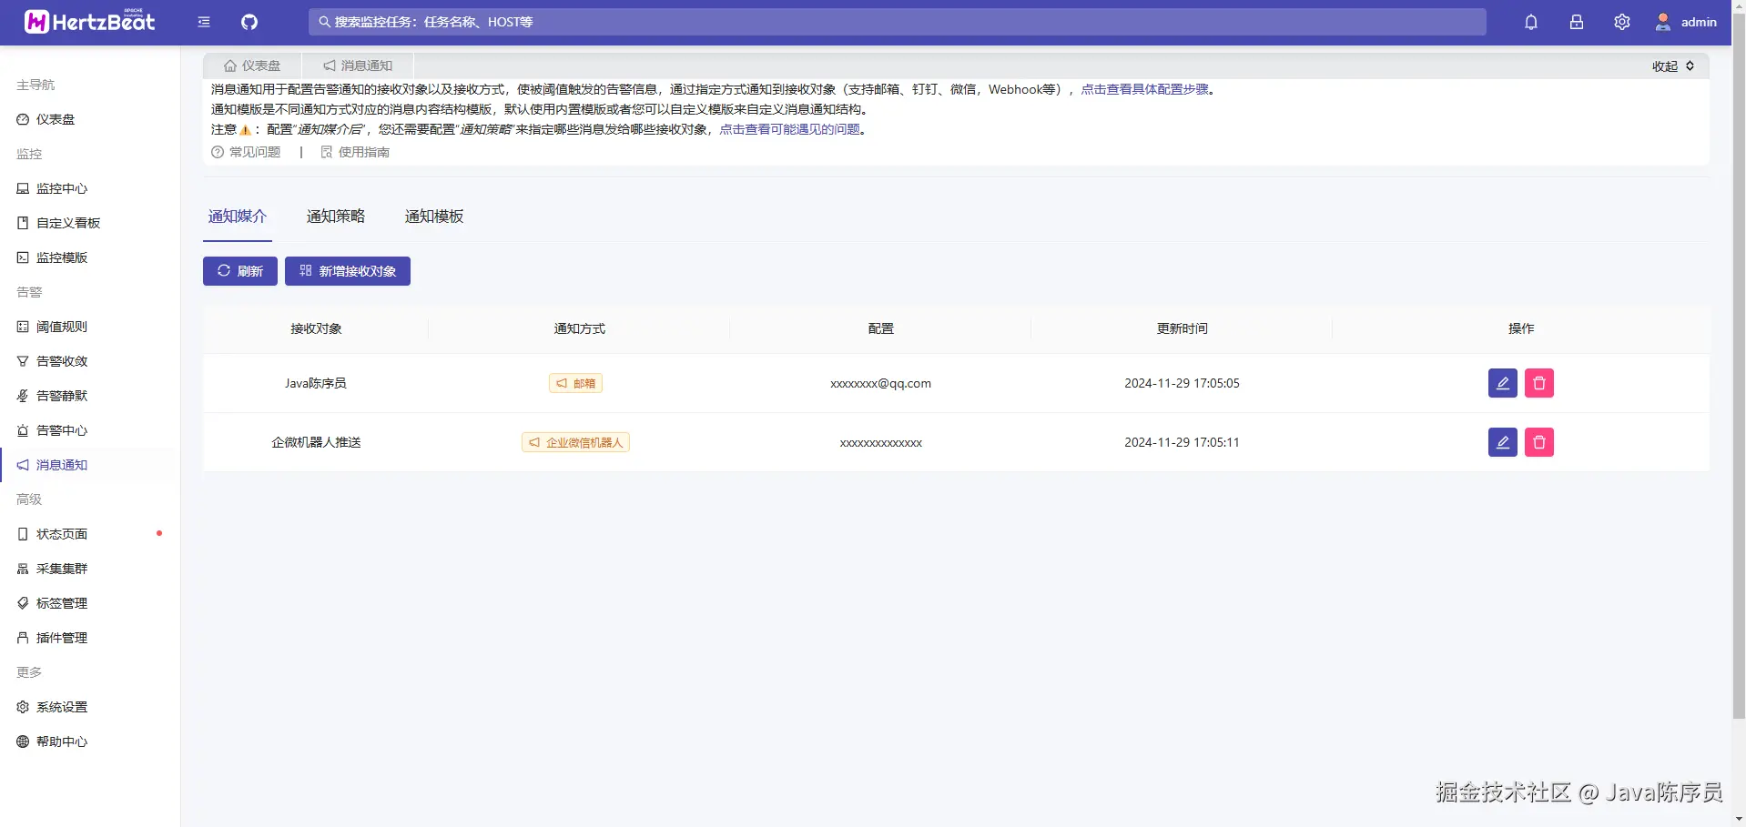Switch to the 通知策略 tab
1746x827 pixels.
click(x=336, y=217)
